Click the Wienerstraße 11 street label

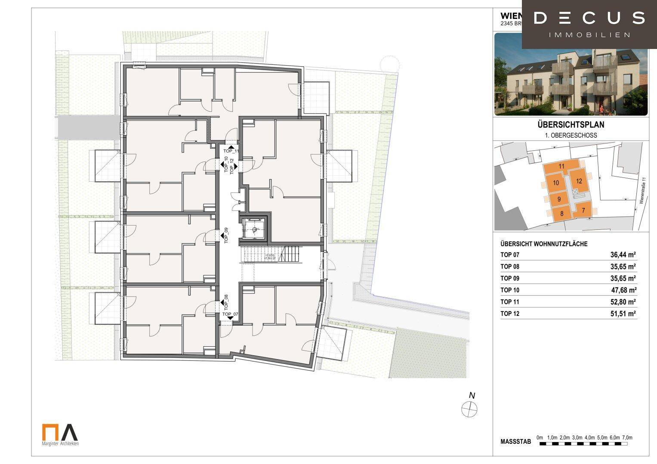coord(644,192)
